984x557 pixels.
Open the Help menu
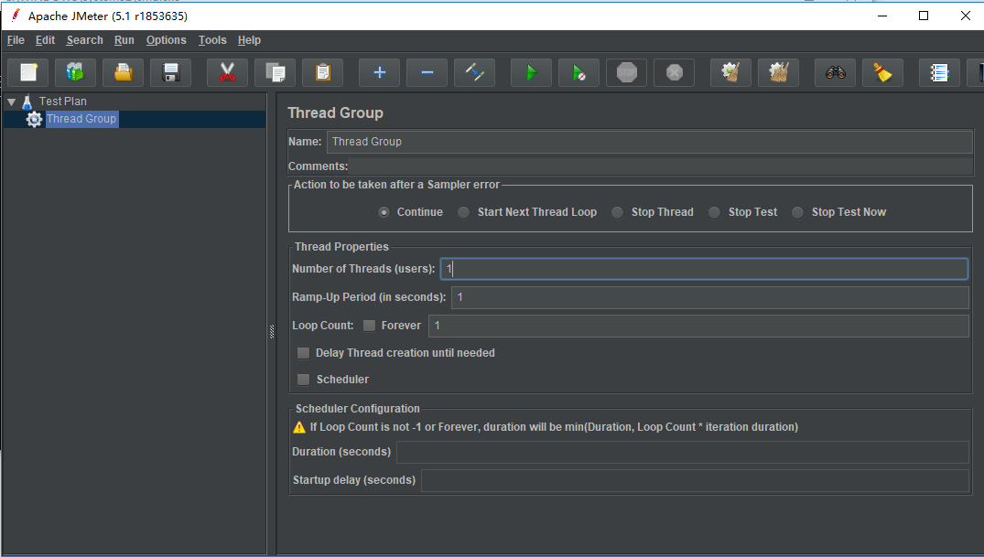(x=249, y=40)
